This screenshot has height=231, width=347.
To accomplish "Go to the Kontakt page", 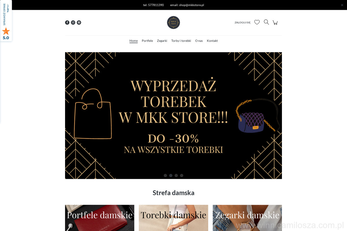I will coord(212,41).
